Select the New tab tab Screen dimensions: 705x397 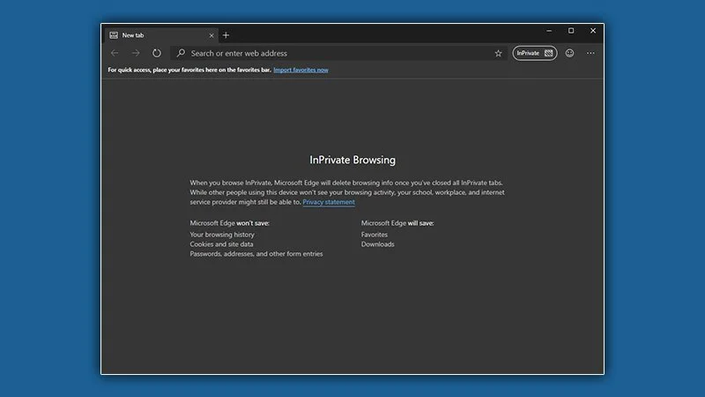pyautogui.click(x=161, y=35)
